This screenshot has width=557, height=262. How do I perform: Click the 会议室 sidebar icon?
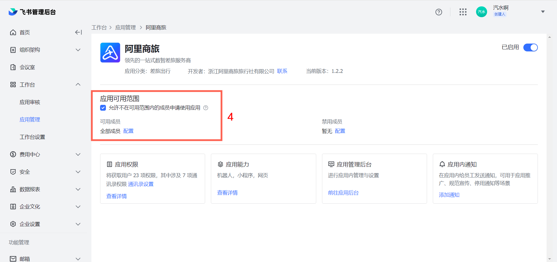(x=13, y=67)
